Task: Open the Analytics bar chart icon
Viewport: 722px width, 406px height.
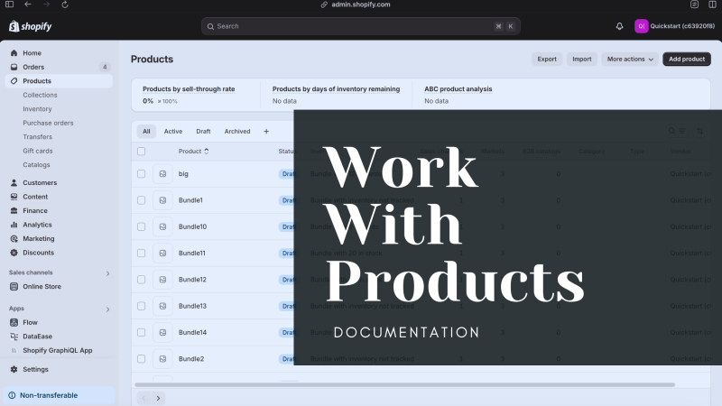Action: pyautogui.click(x=14, y=225)
